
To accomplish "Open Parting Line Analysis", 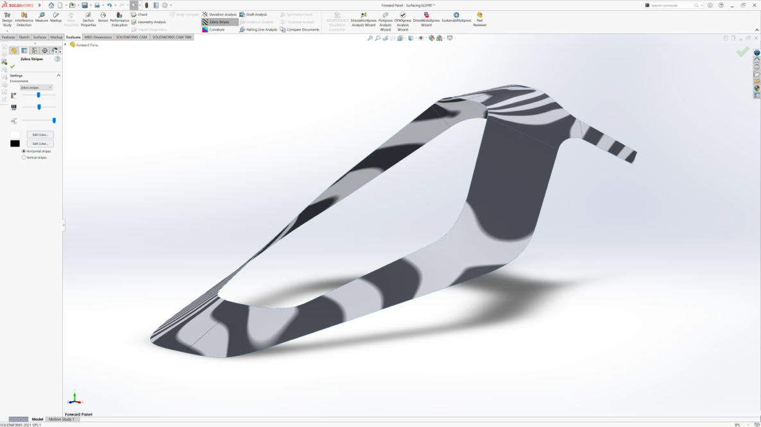I will click(258, 29).
